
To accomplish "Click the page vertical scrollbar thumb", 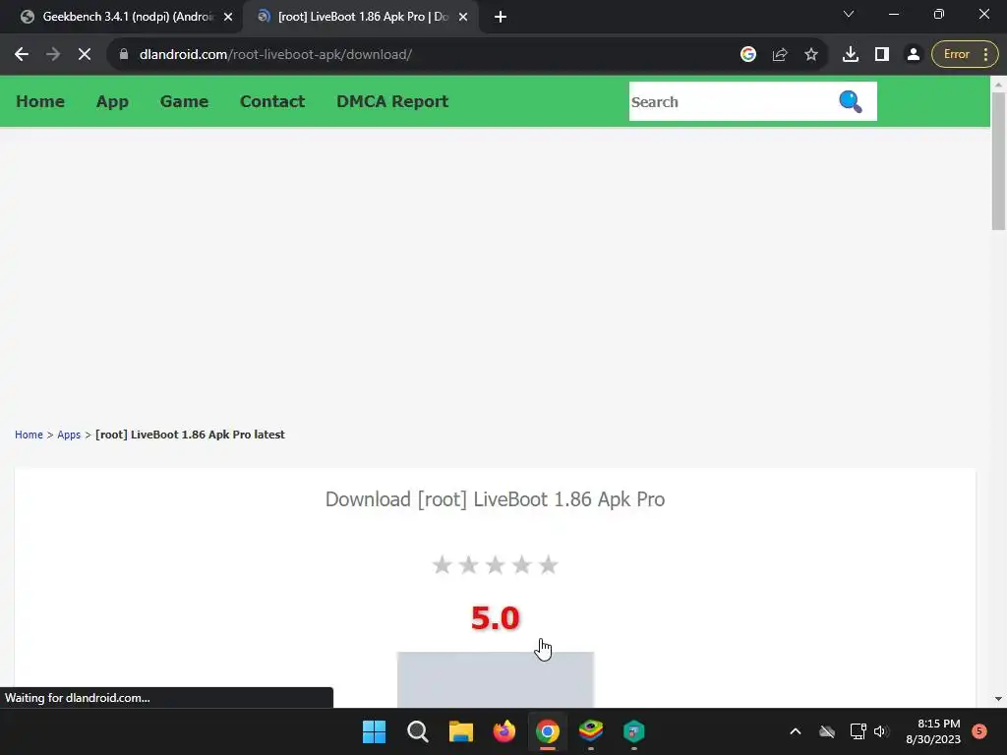I will coord(998,160).
